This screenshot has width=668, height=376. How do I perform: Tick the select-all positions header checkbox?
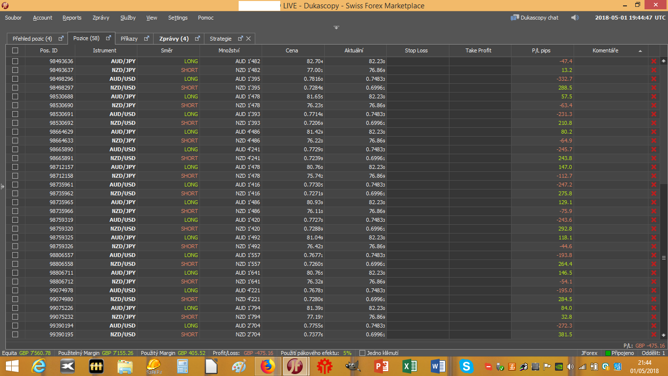pyautogui.click(x=15, y=50)
